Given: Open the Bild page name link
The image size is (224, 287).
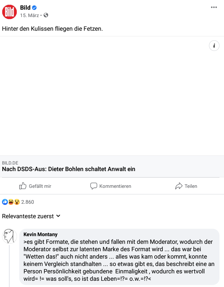Looking at the screenshot, I should point(25,8).
